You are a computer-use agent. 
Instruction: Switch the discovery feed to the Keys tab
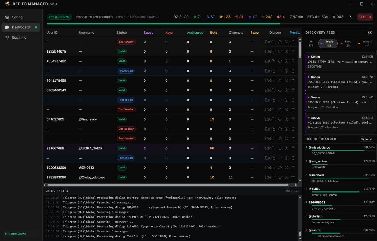click(x=346, y=43)
